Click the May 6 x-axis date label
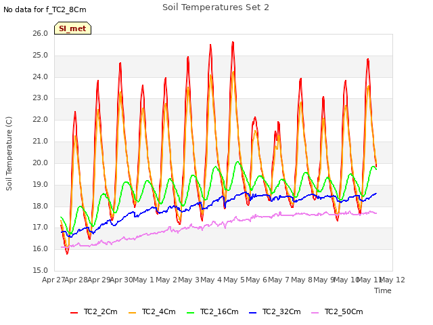Screen dimensions: 433x325 point(256,280)
